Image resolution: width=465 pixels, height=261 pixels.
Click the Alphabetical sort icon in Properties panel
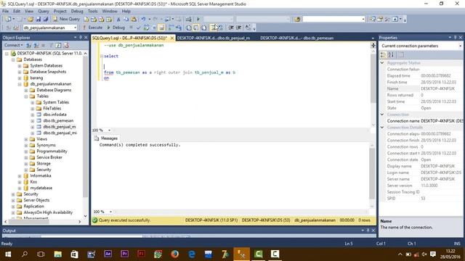tap(391, 55)
